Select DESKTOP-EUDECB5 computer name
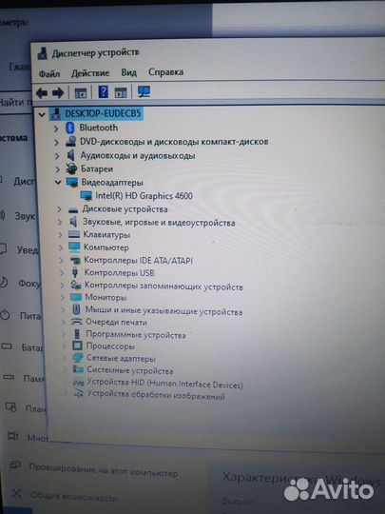Screen dimensions: 385x514 [103, 113]
